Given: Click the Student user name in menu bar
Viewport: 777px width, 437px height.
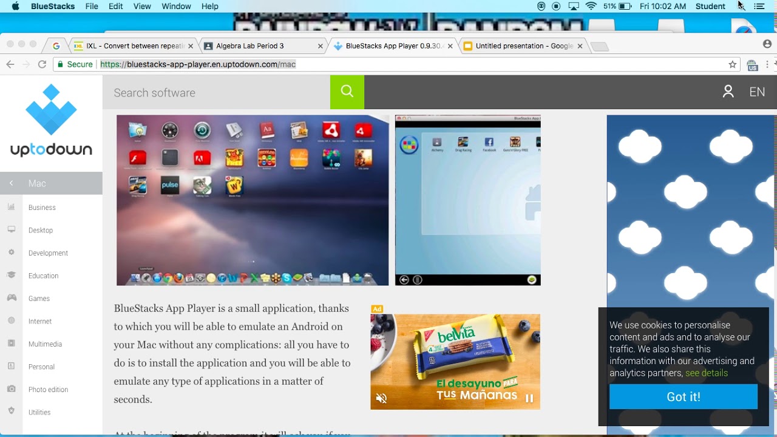Looking at the screenshot, I should click(710, 6).
